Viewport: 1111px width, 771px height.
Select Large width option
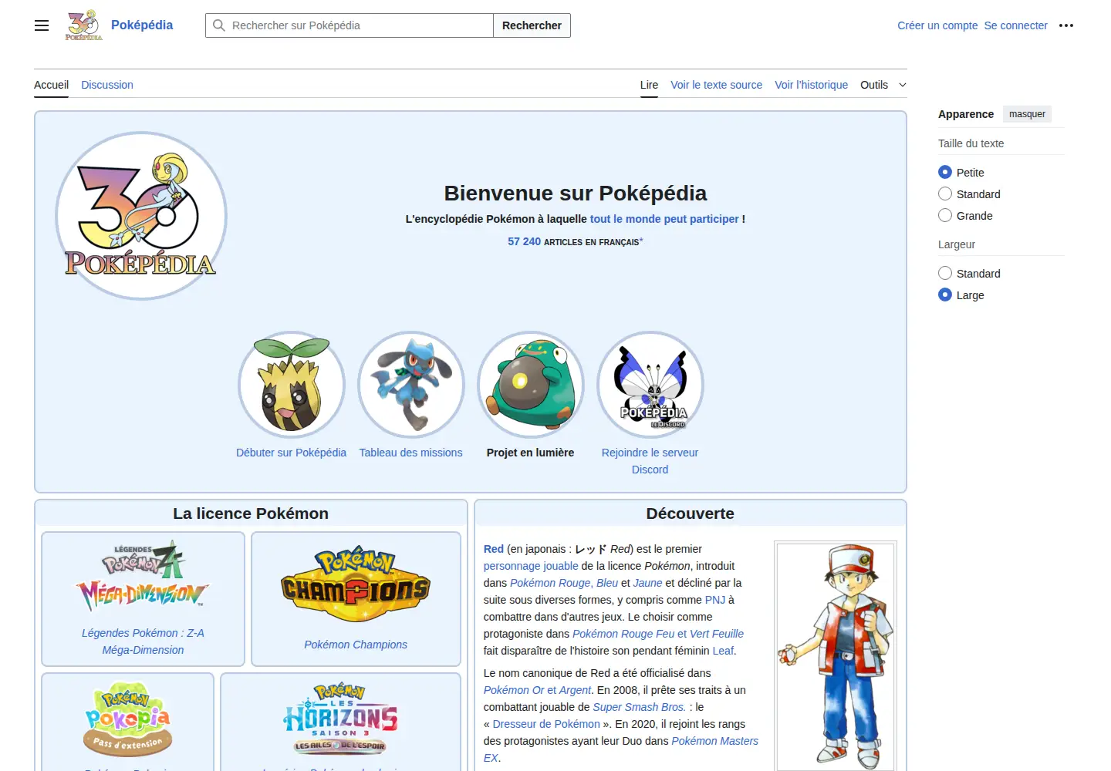tap(945, 295)
